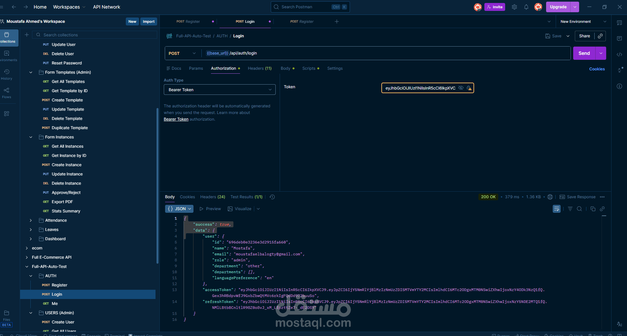Open the notifications bell
The width and height of the screenshot is (627, 336).
point(526,7)
